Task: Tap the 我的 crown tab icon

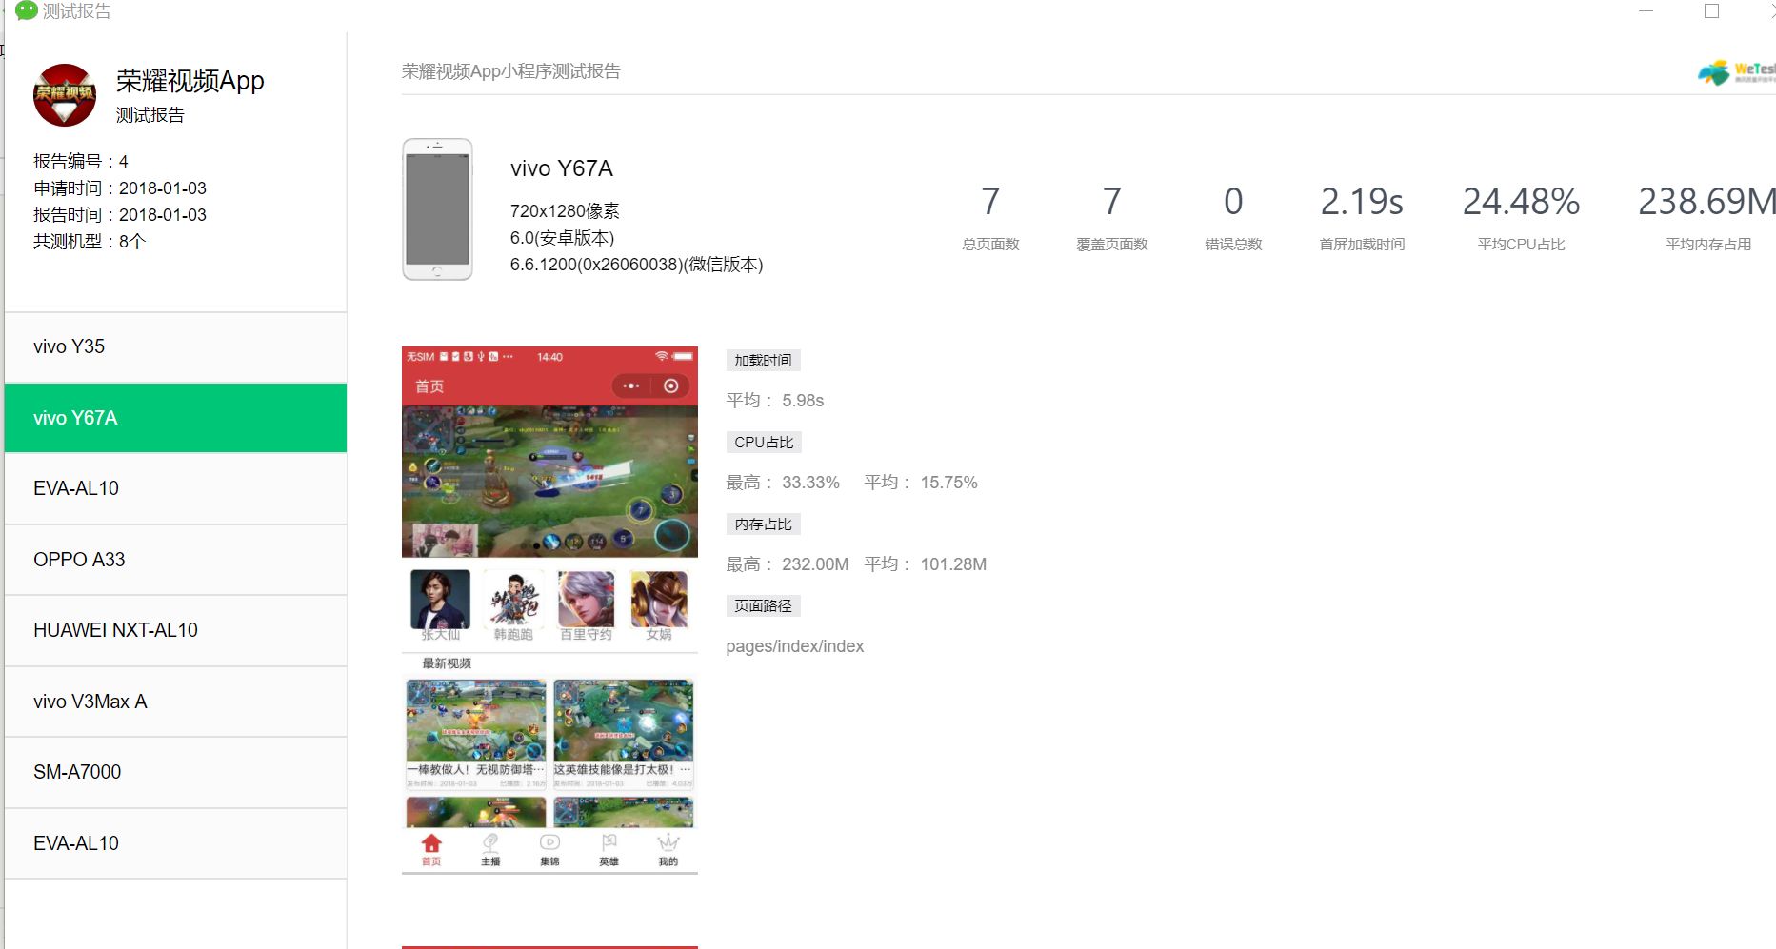Action: tap(668, 843)
